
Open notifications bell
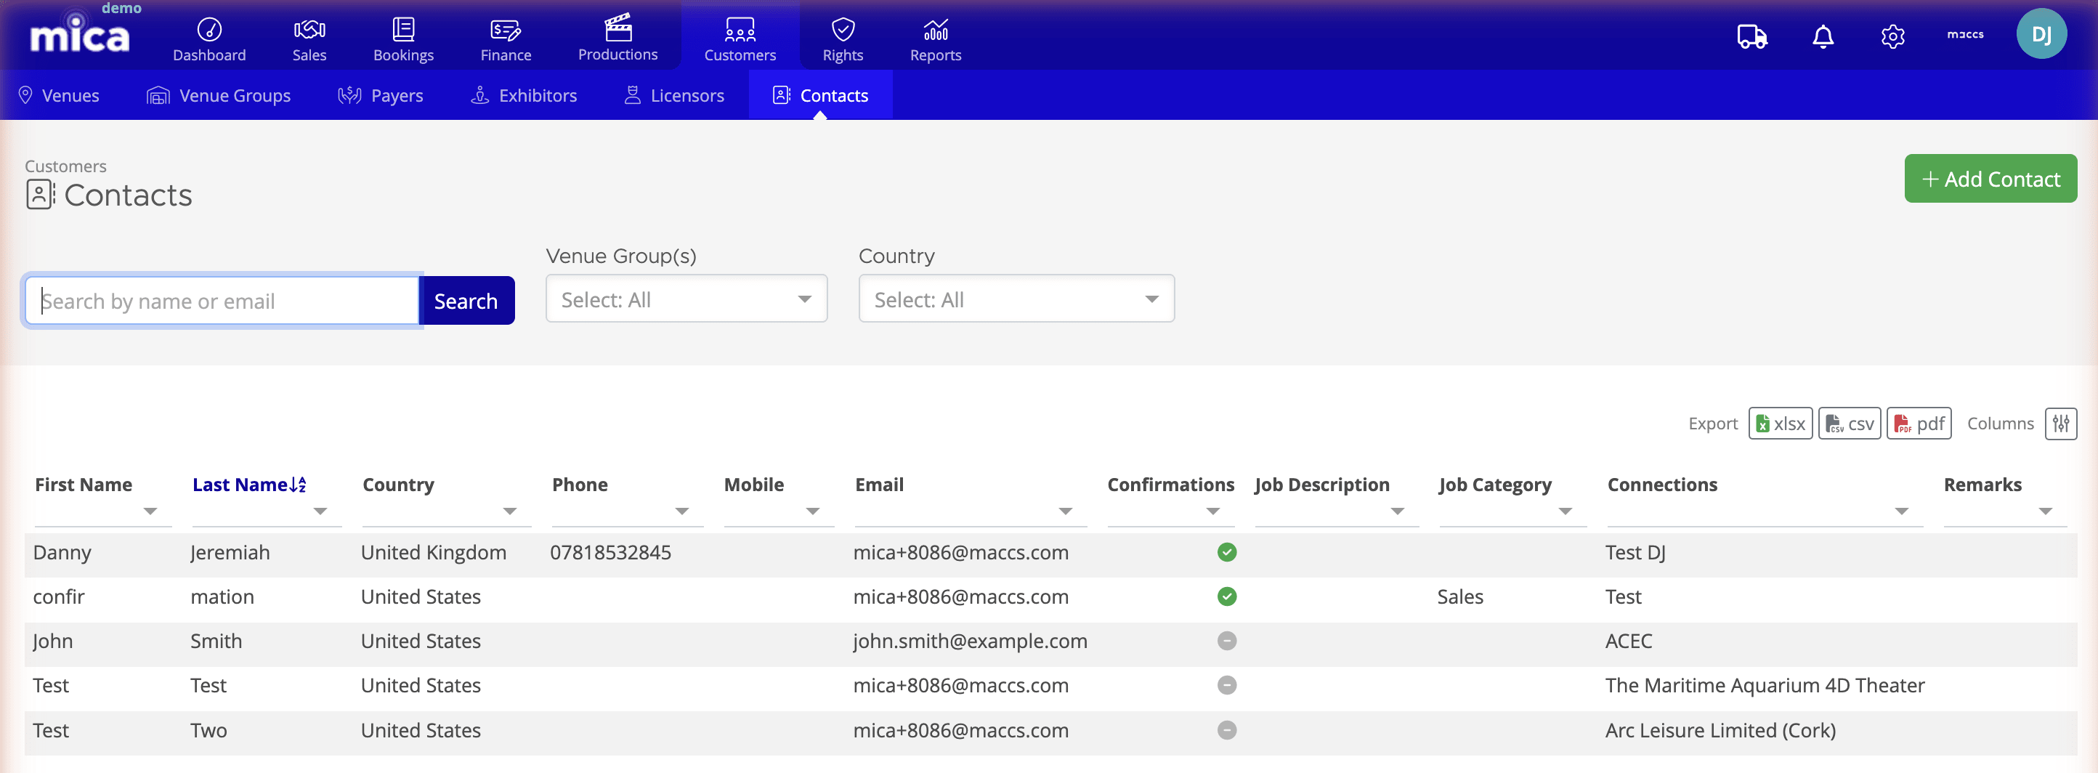[x=1823, y=36]
